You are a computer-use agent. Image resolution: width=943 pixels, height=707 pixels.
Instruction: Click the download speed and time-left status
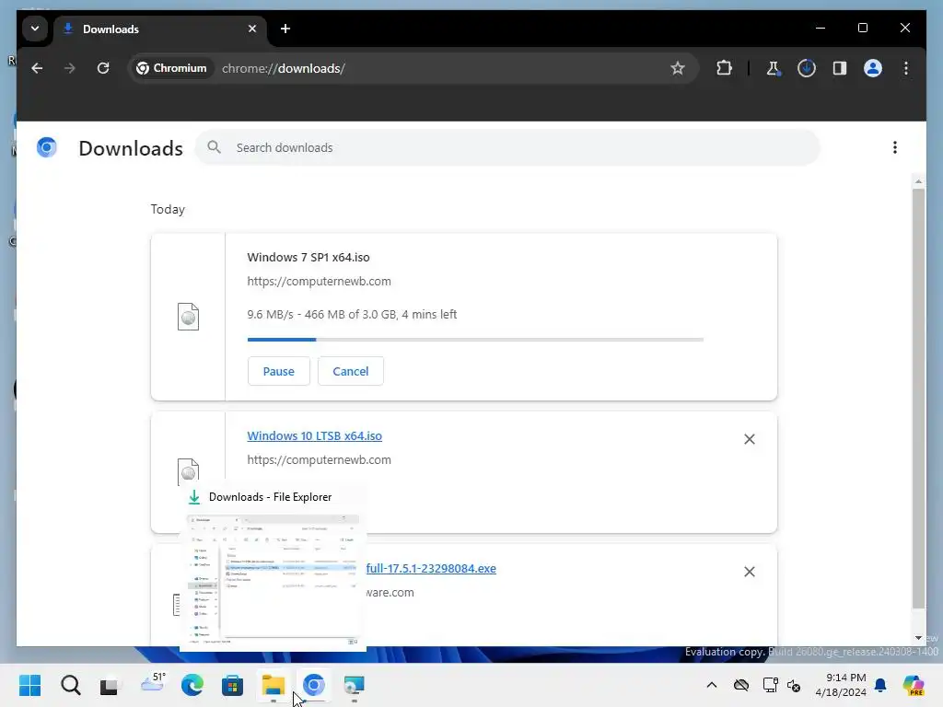[x=352, y=315]
